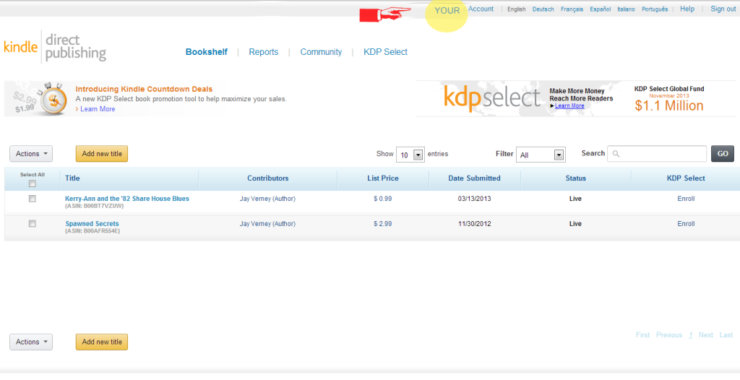Viewport: 740px width, 380px height.
Task: Click page 1 in pagination
Action: coord(690,335)
